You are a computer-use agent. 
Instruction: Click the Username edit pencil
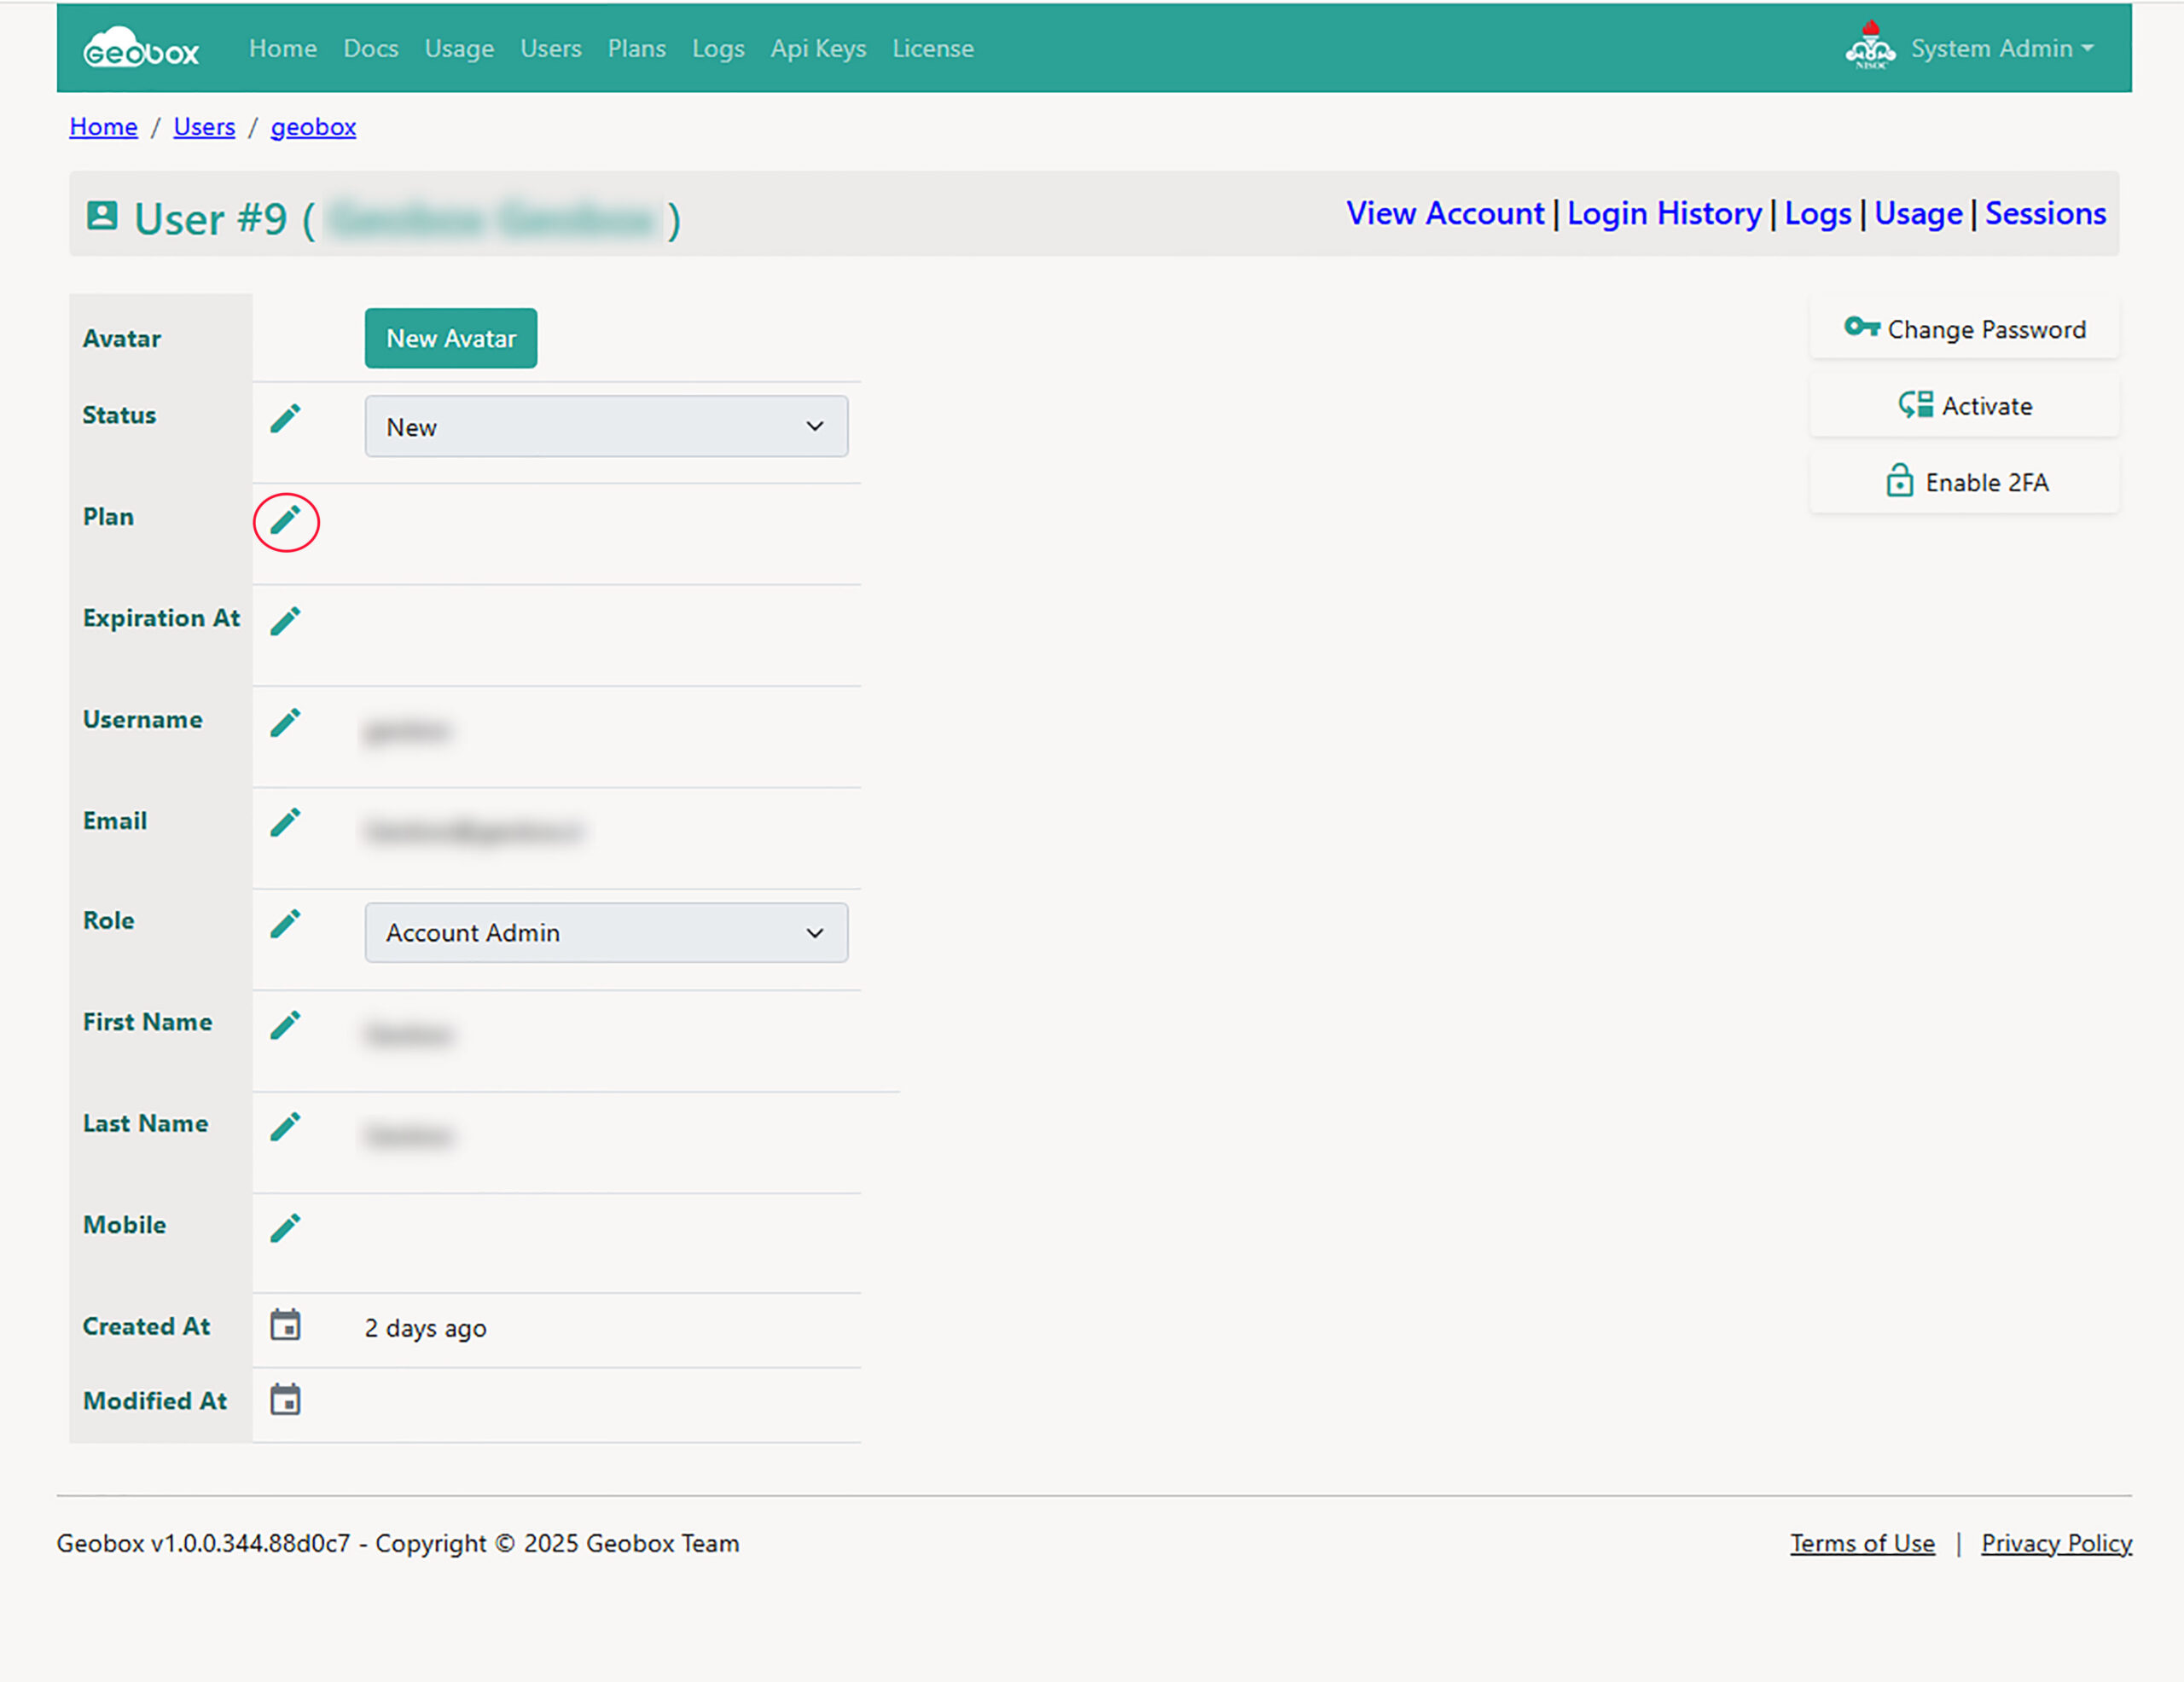pyautogui.click(x=285, y=723)
